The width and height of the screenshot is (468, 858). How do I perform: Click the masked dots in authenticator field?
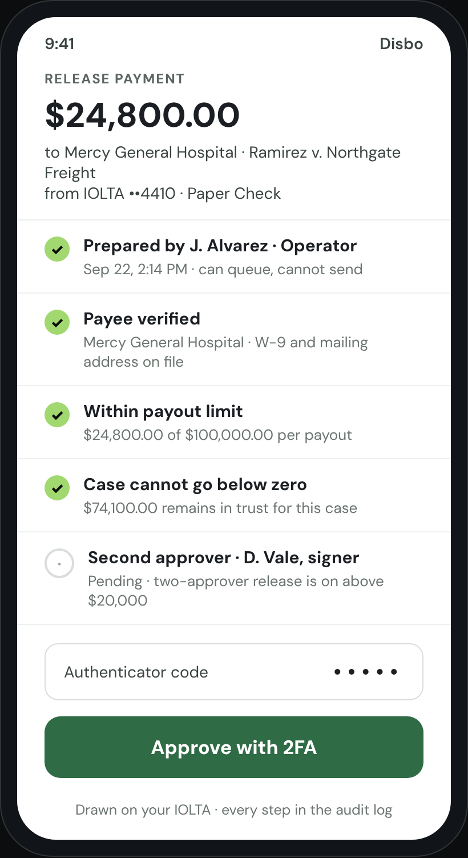pyautogui.click(x=366, y=672)
